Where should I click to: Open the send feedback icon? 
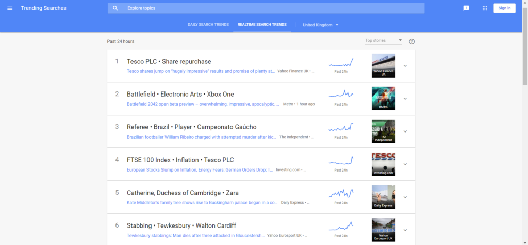click(466, 8)
